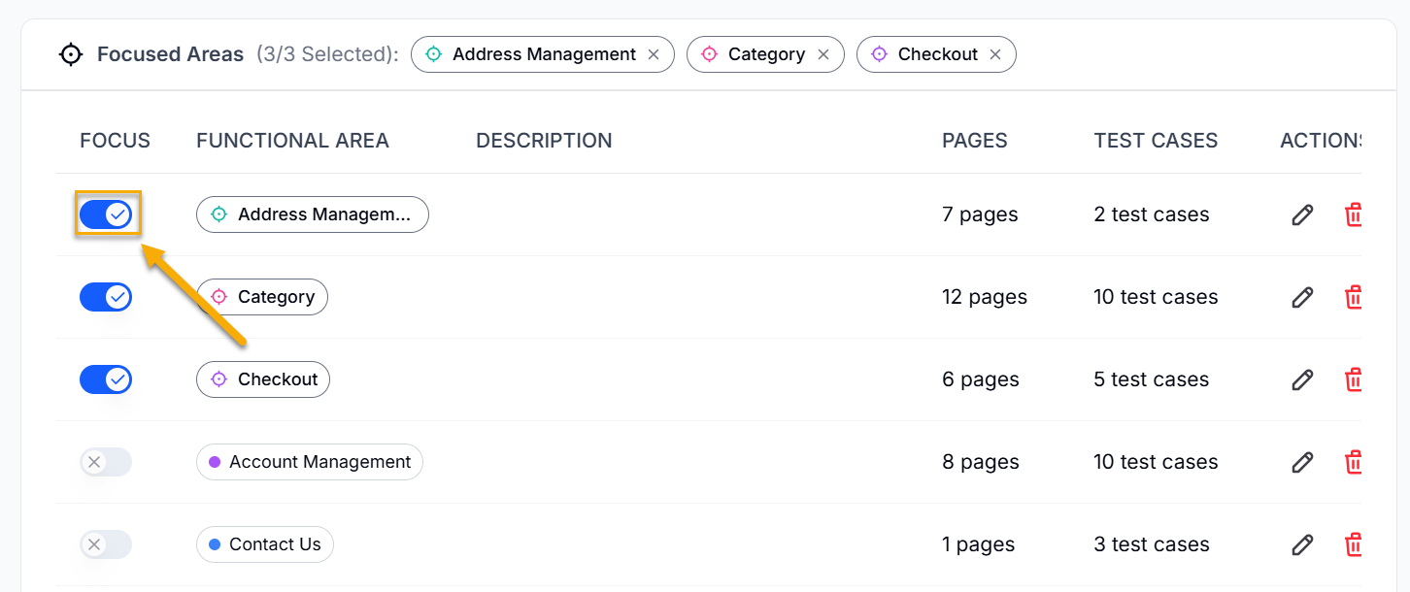Turn on the Contact Us focus toggle

pyautogui.click(x=106, y=544)
